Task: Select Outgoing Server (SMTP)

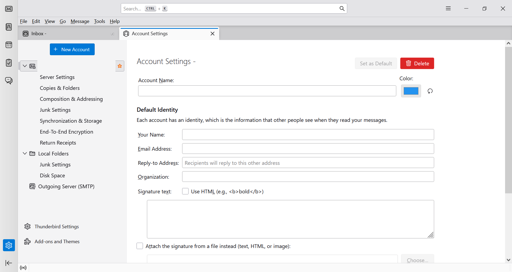Action: pyautogui.click(x=66, y=186)
